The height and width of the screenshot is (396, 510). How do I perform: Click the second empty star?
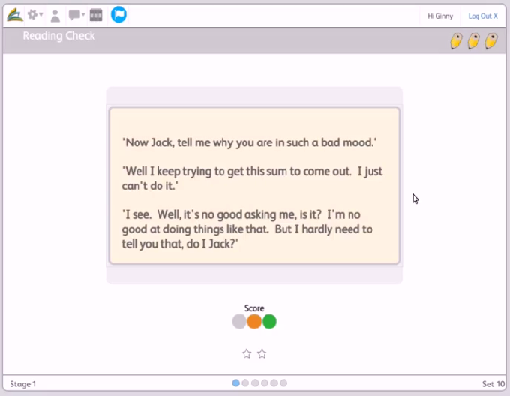(x=262, y=353)
